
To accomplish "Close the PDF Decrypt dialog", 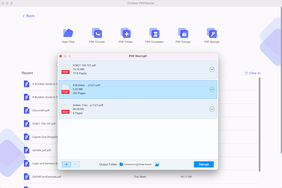I will click(x=61, y=56).
